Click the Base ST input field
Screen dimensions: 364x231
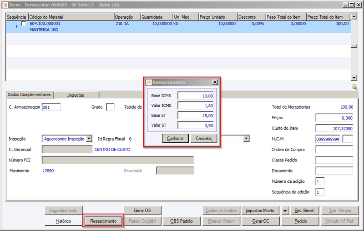196,115
